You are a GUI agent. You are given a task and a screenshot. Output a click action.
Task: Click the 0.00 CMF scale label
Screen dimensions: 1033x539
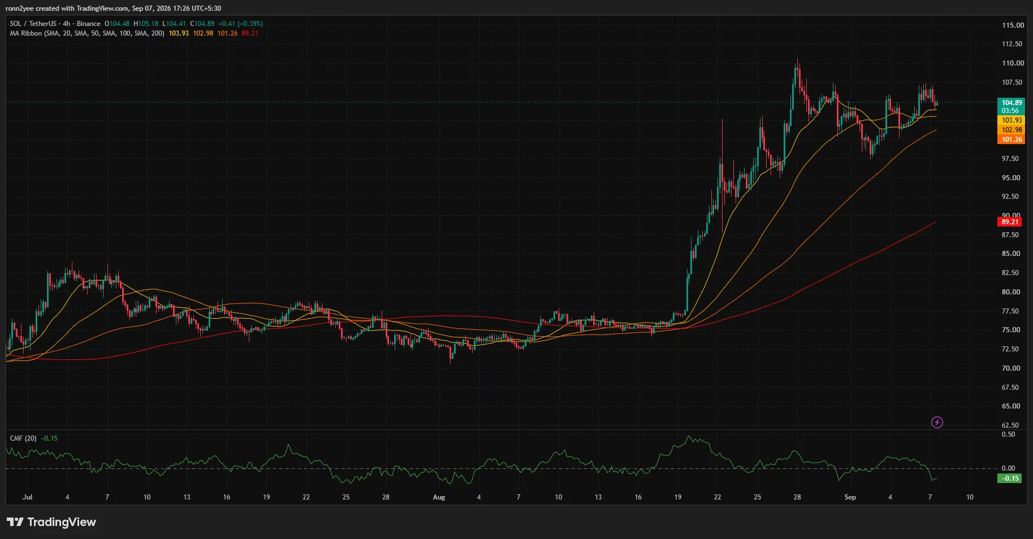click(1008, 468)
